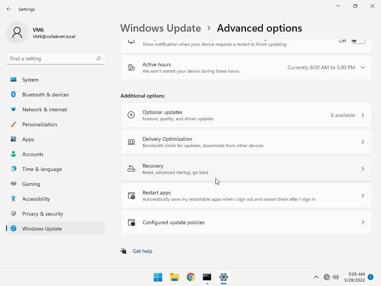
Task: Click the Find a setting search box
Action: (x=56, y=58)
